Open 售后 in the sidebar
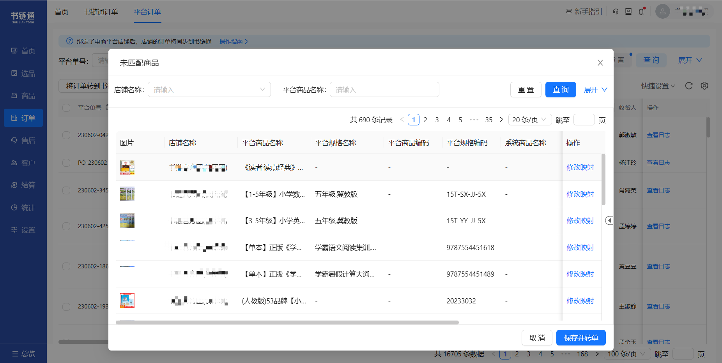This screenshot has width=722, height=363. tap(23, 140)
